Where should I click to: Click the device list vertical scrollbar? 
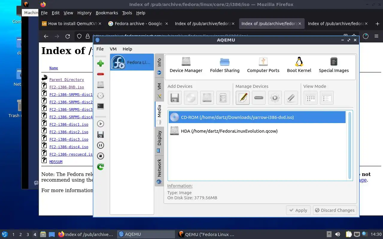tap(349, 145)
